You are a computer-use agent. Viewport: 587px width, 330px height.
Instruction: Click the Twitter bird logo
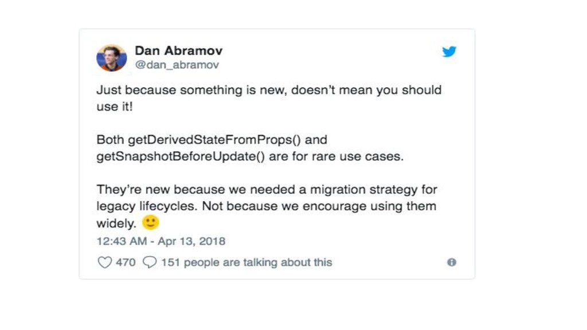click(x=449, y=52)
